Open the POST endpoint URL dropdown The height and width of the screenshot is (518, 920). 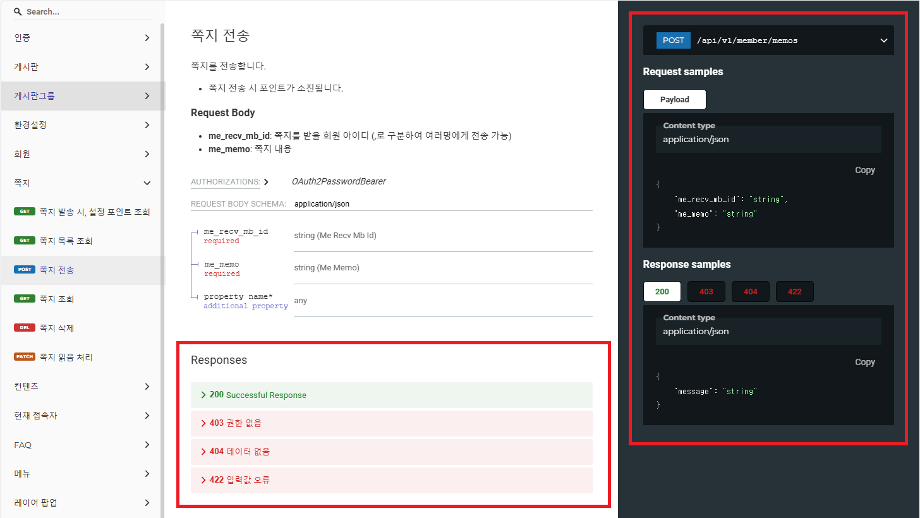[883, 40]
